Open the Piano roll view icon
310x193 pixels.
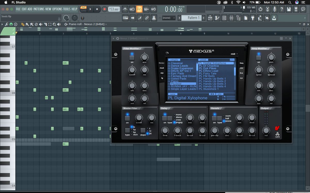pyautogui.click(x=217, y=18)
